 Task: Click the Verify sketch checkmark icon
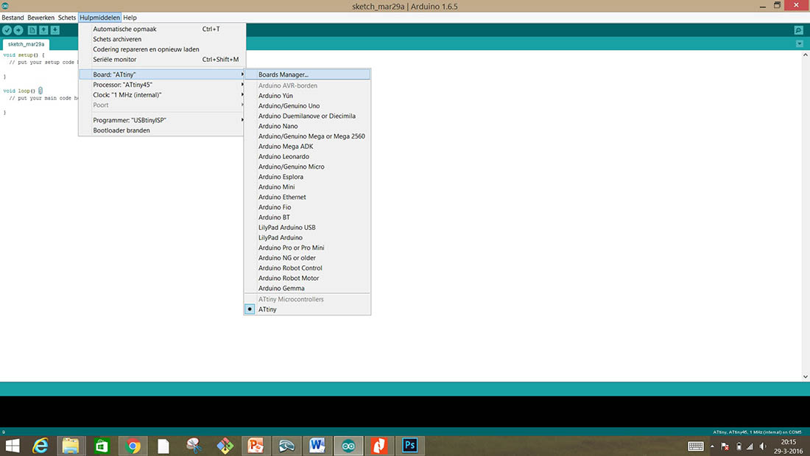[x=7, y=30]
